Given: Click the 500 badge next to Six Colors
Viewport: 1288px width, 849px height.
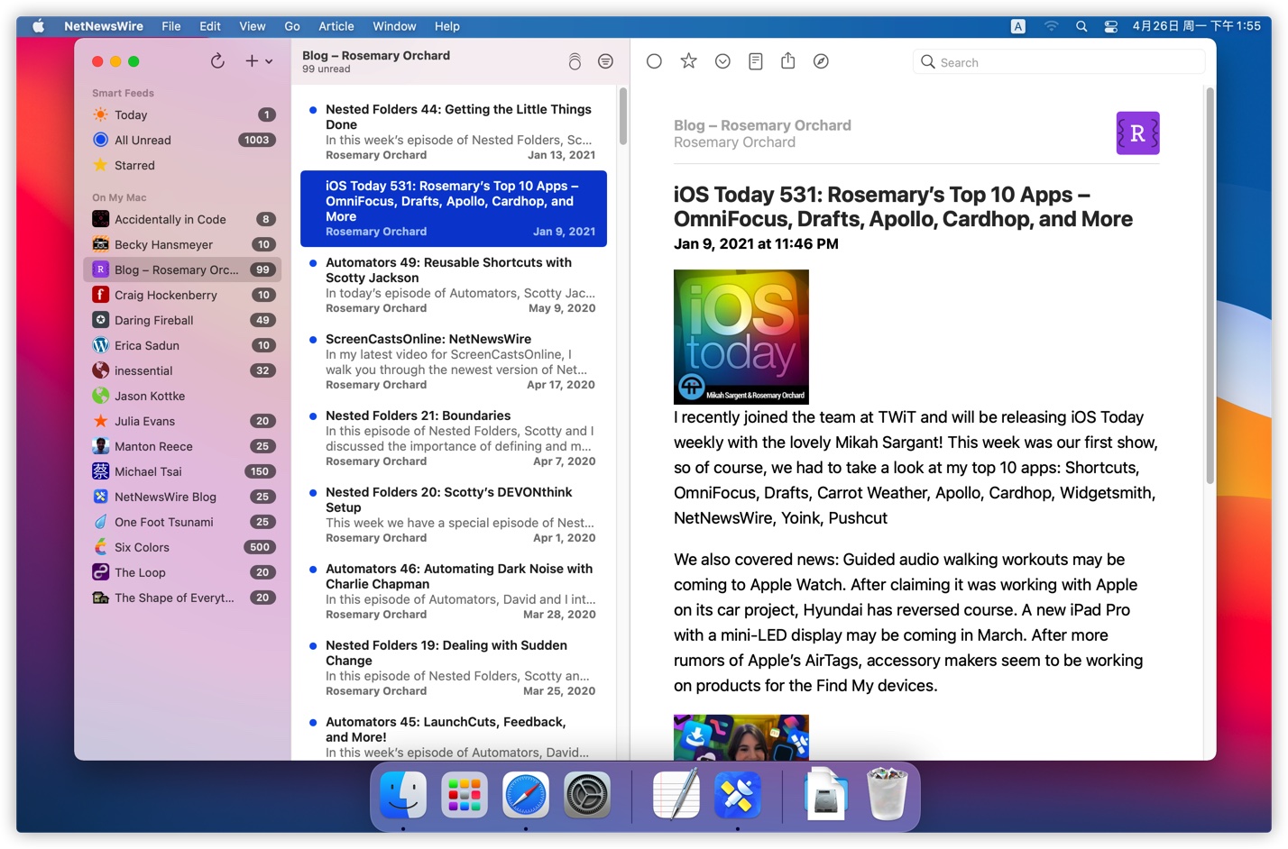Looking at the screenshot, I should pyautogui.click(x=260, y=547).
